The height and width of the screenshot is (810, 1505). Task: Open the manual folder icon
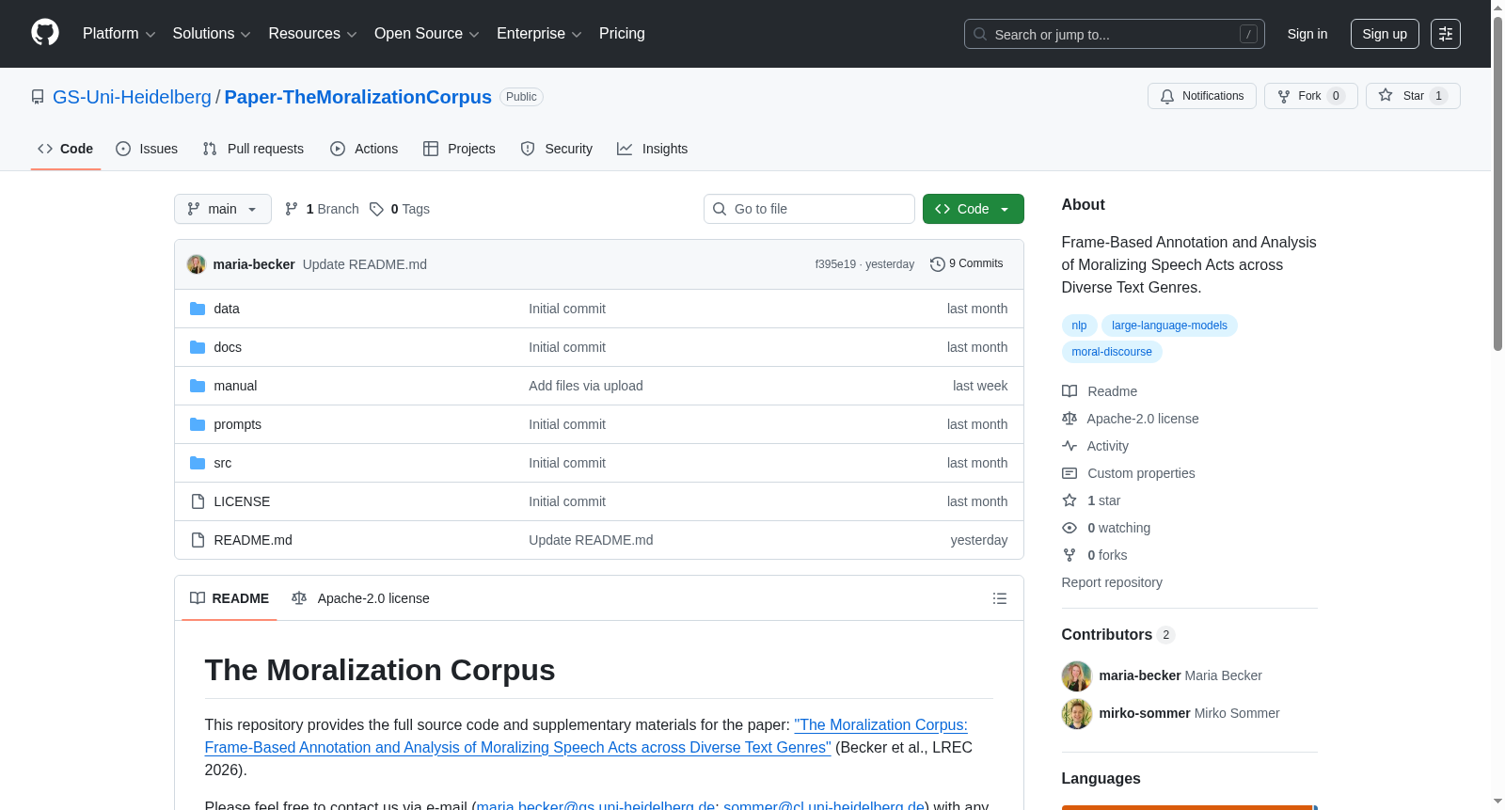coord(198,386)
